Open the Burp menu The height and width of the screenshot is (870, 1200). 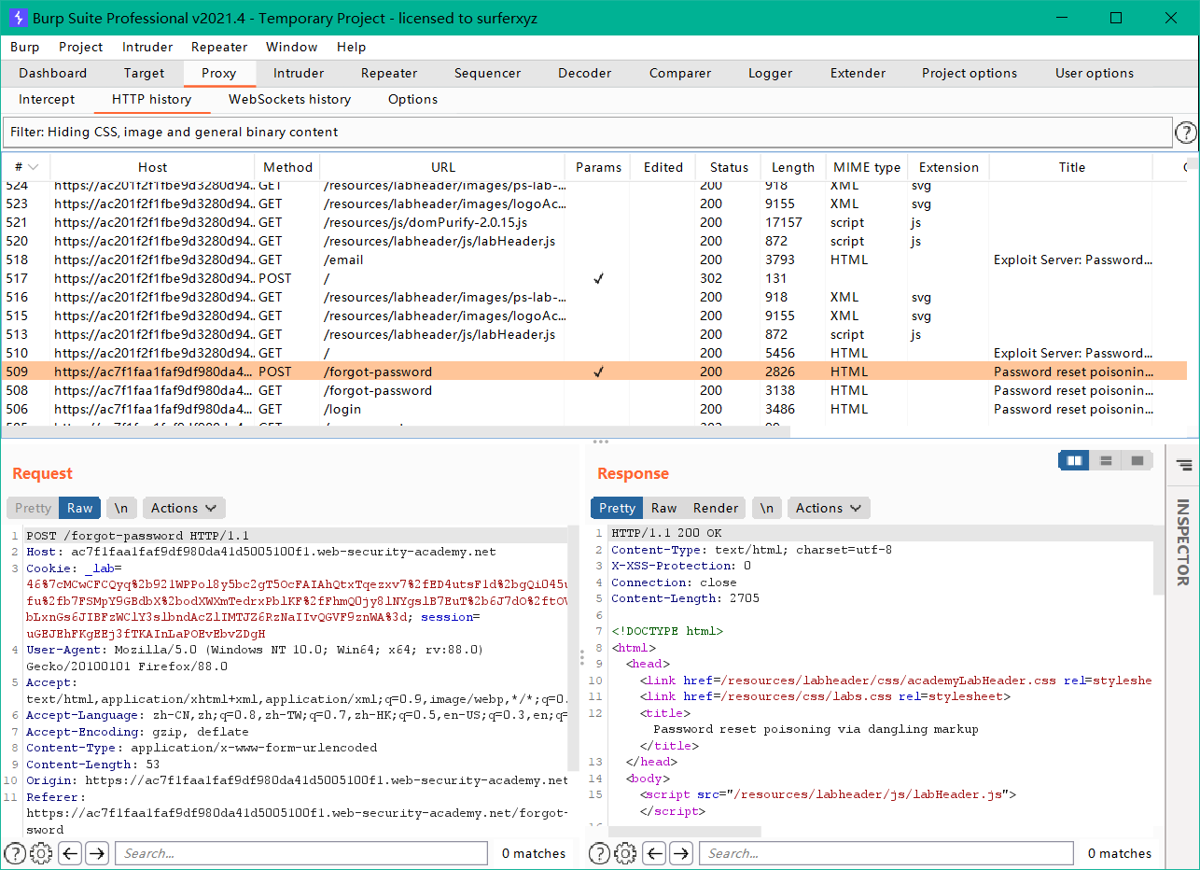click(25, 47)
